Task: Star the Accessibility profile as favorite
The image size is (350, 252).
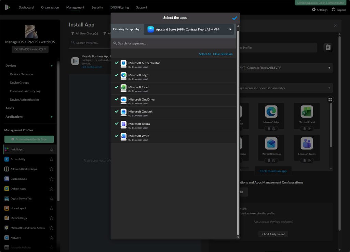Action: click(51, 159)
